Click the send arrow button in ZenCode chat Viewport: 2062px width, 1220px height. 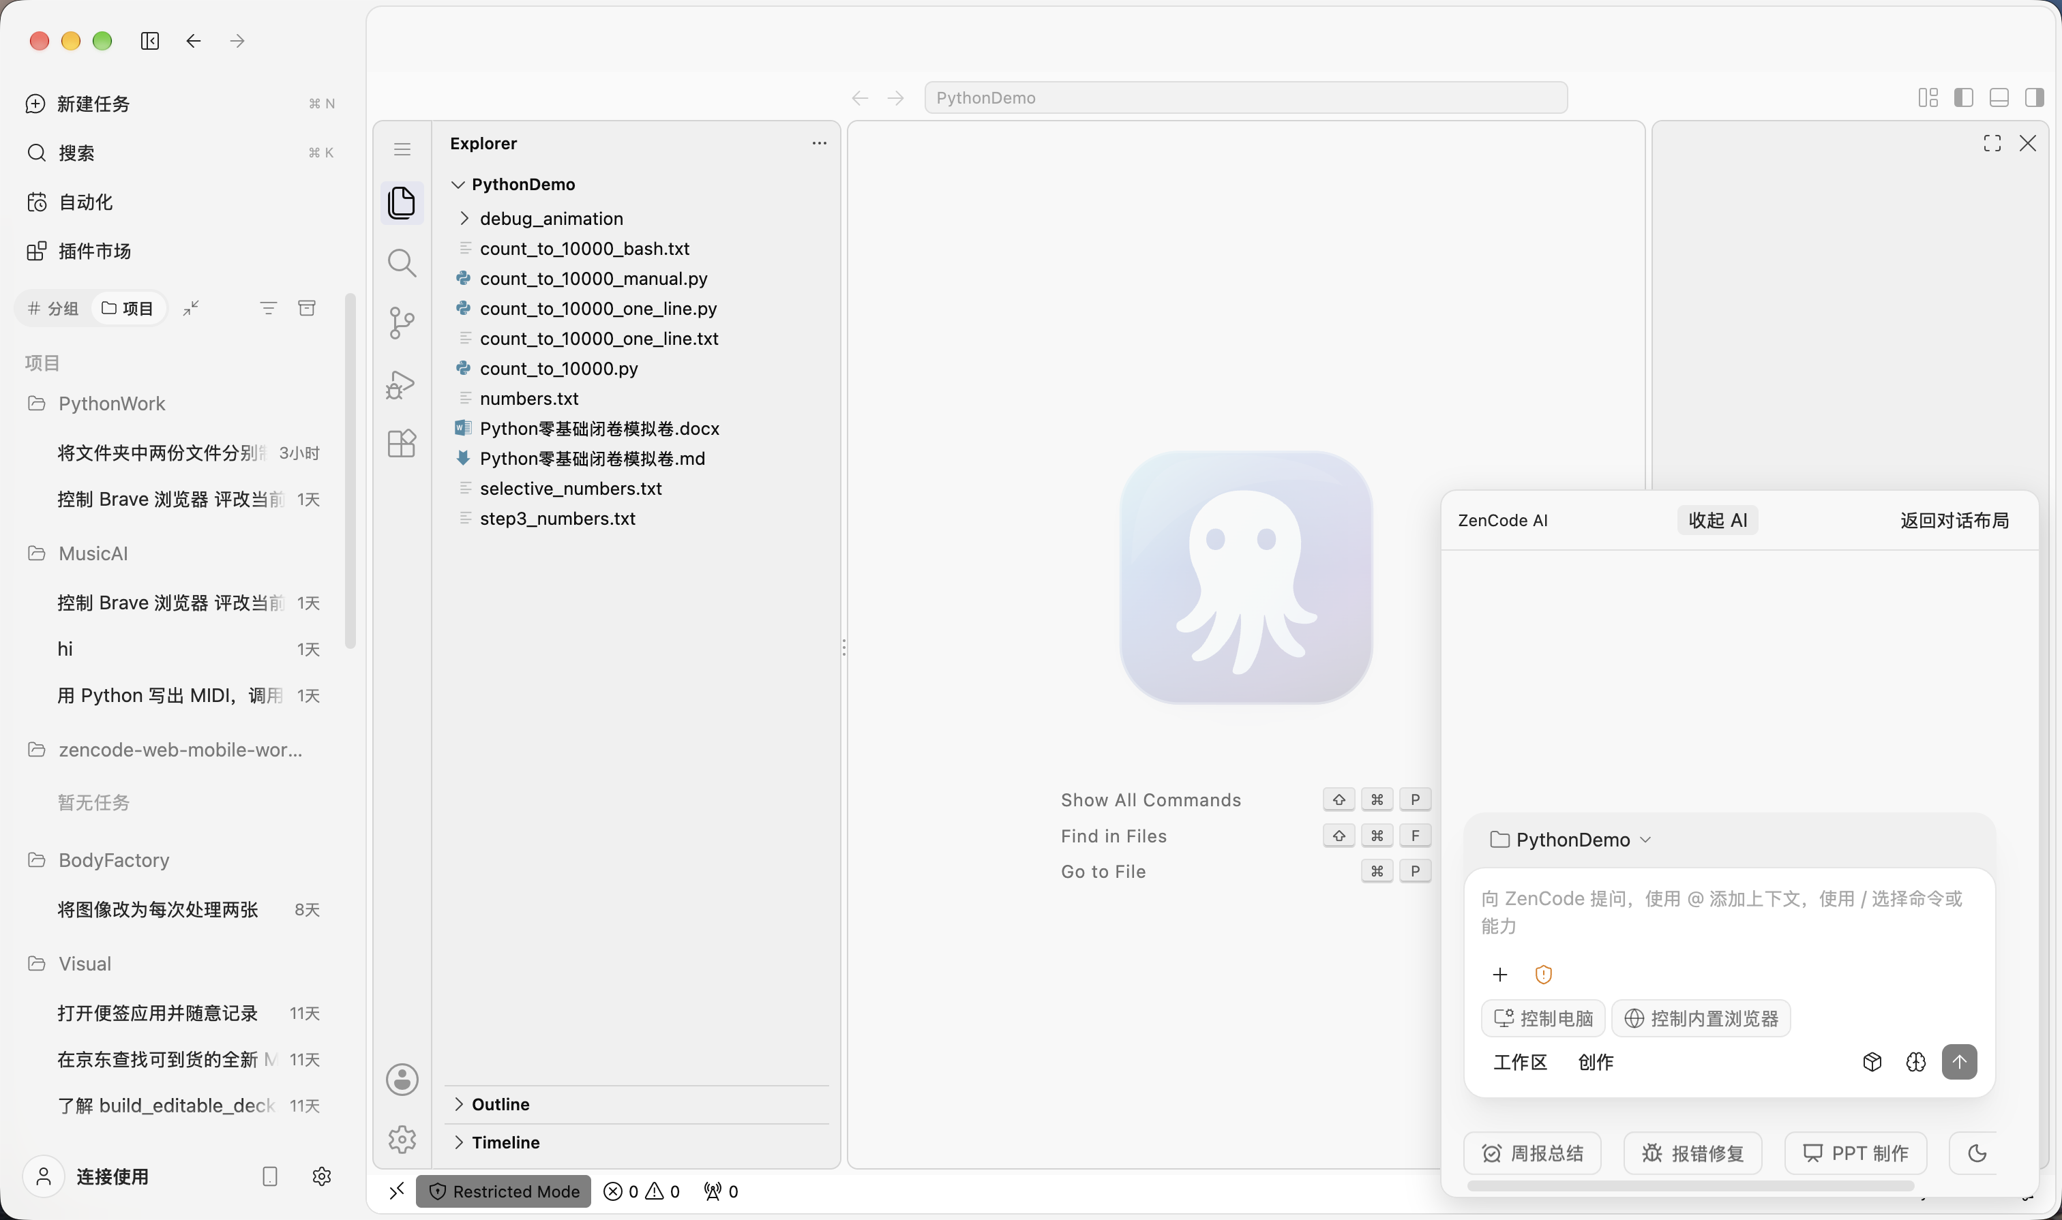[x=1959, y=1061]
